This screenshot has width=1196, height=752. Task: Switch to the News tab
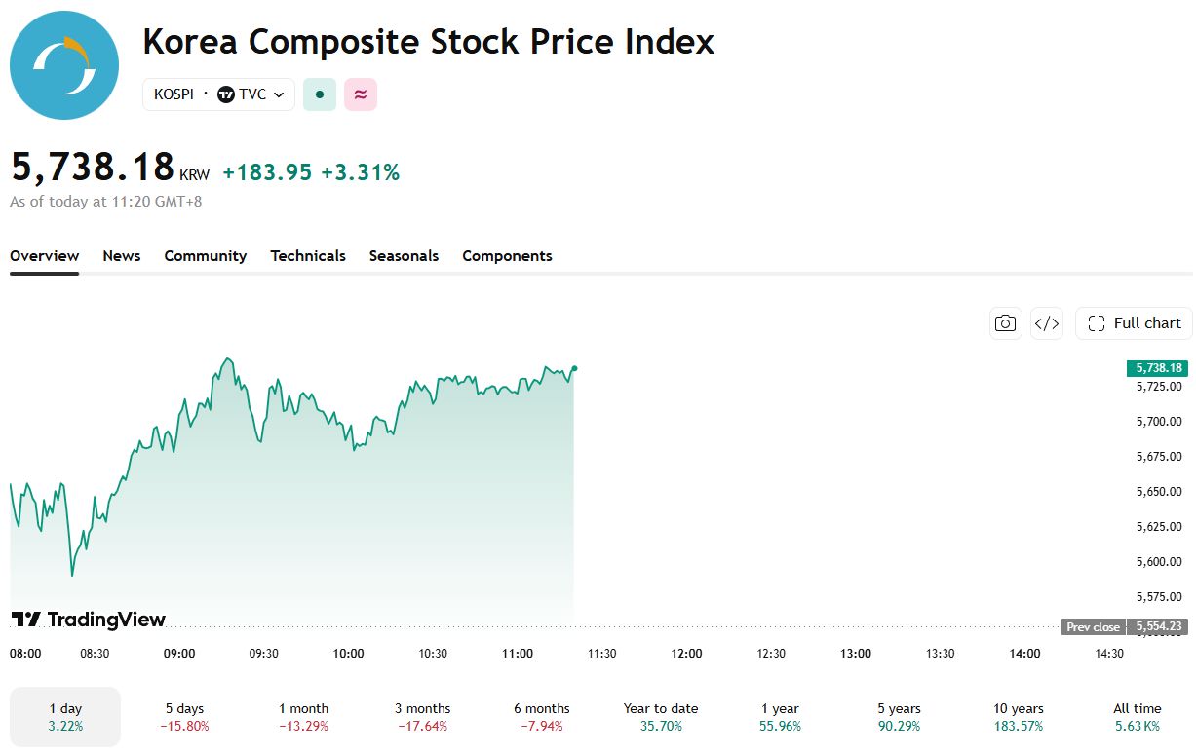pyautogui.click(x=122, y=256)
